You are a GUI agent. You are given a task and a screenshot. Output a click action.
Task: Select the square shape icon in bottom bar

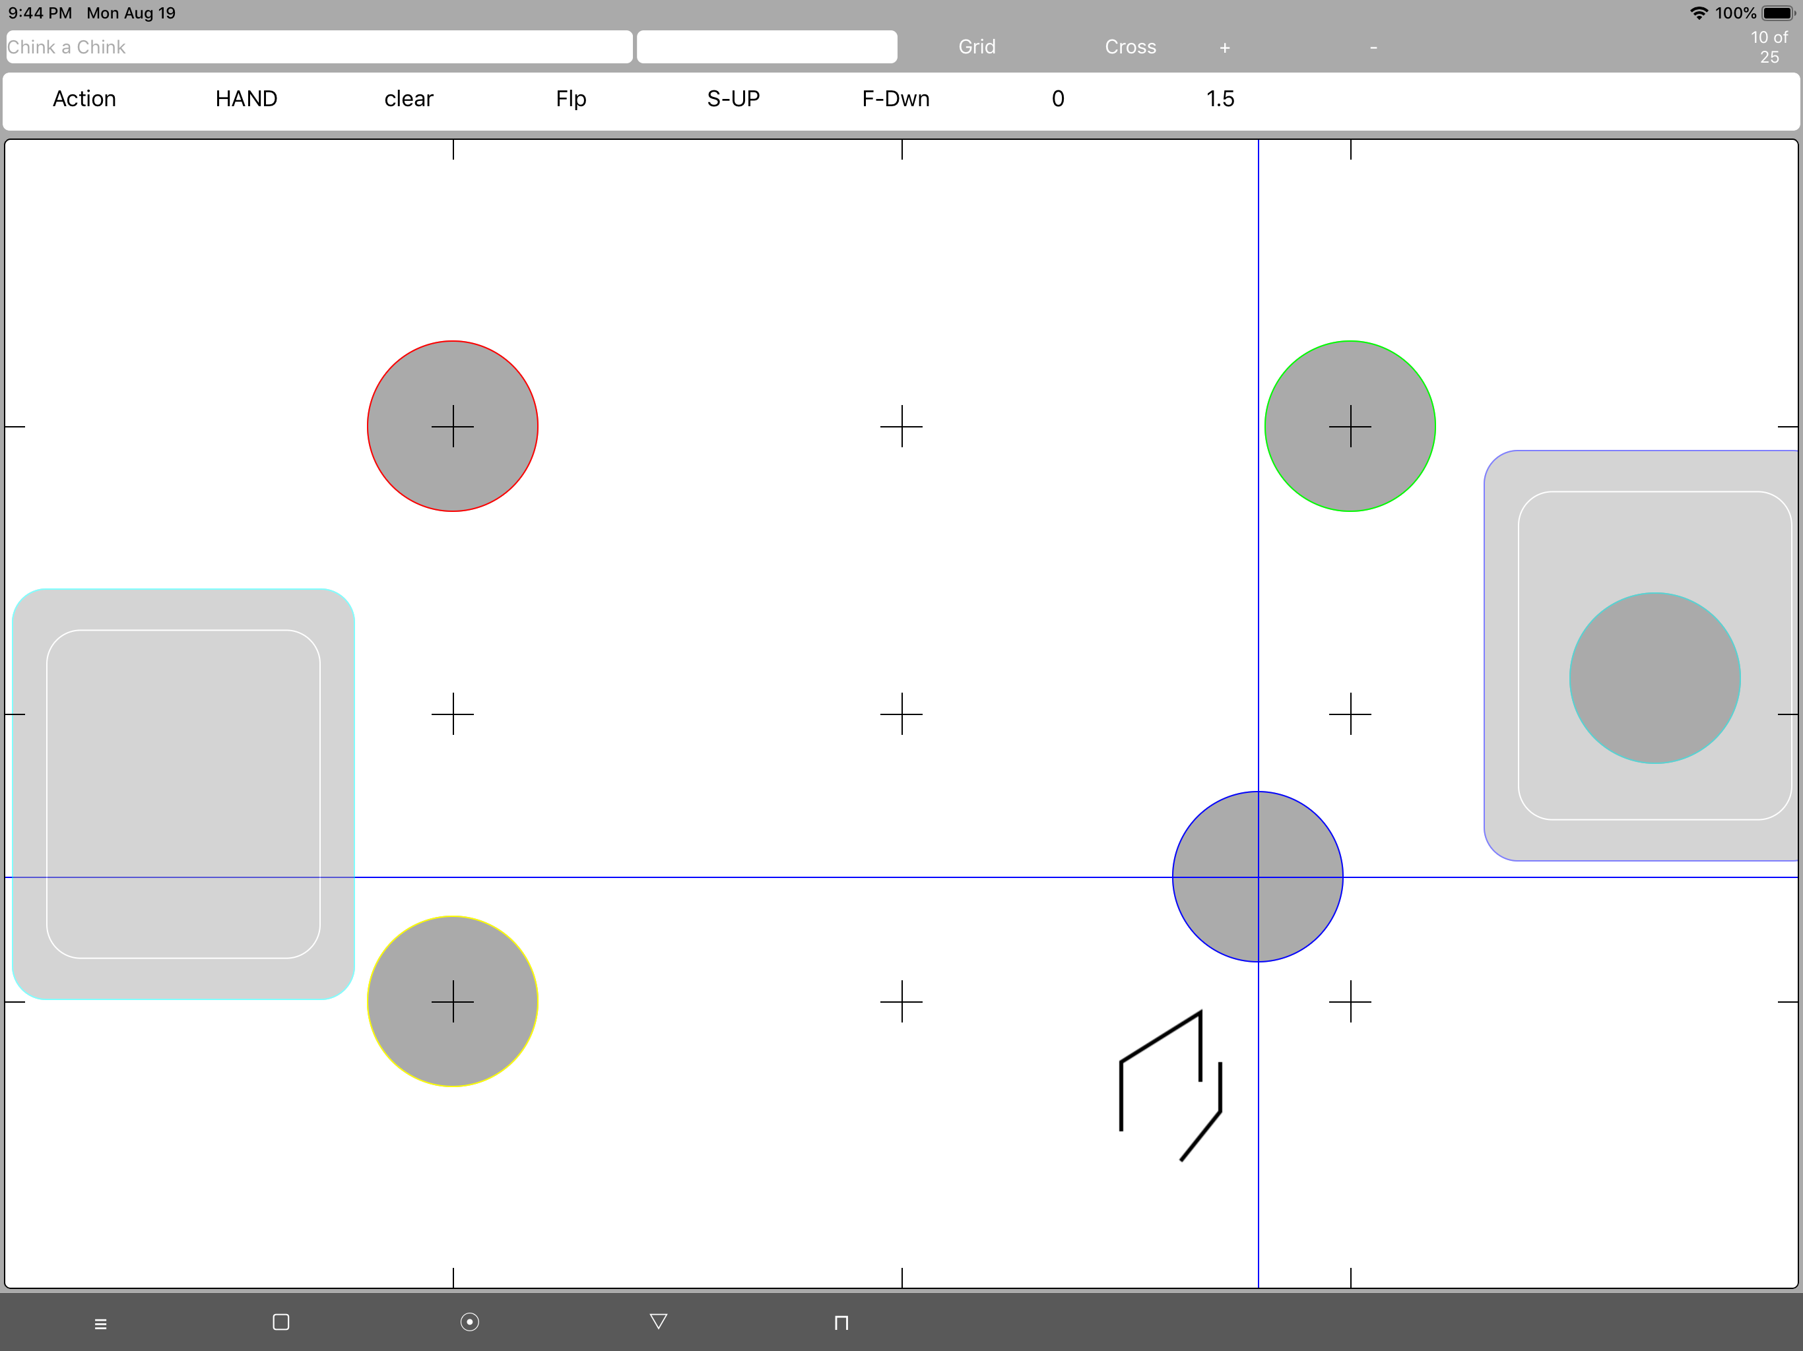(x=281, y=1322)
